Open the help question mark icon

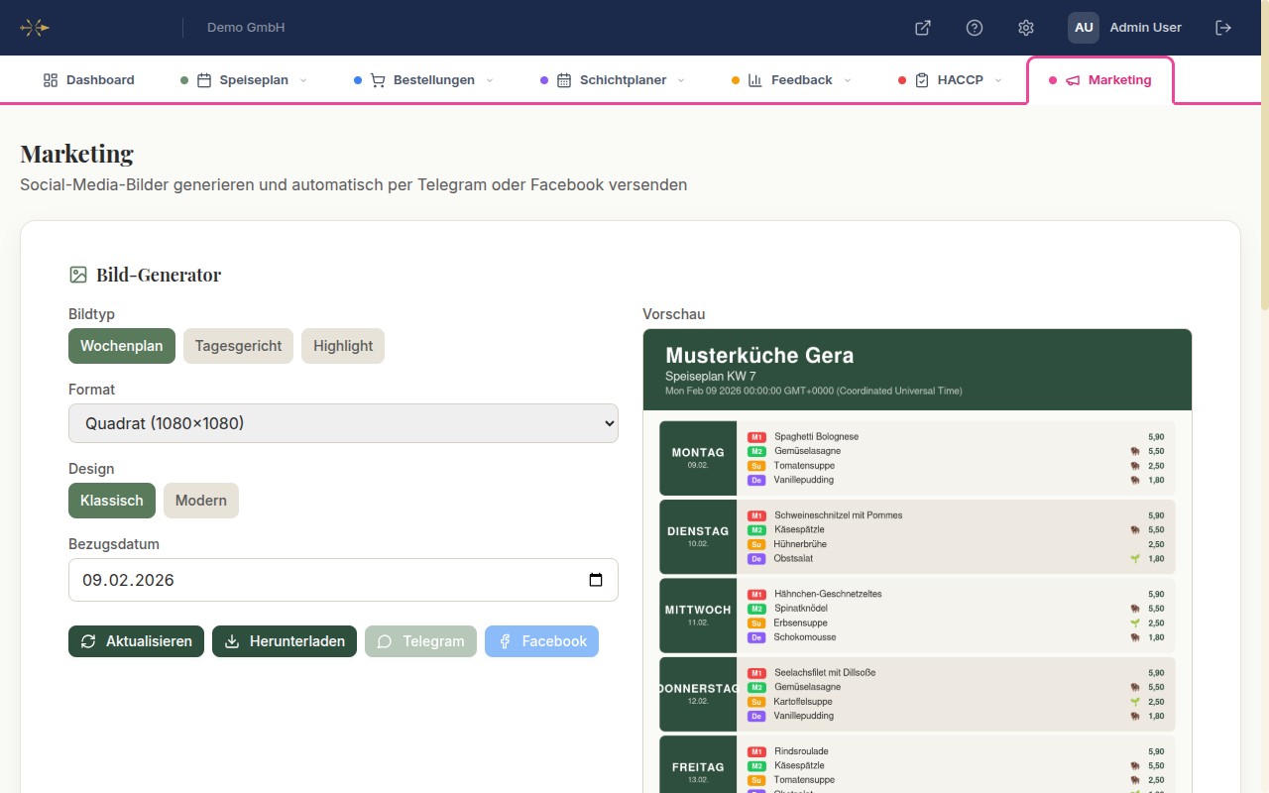[975, 28]
